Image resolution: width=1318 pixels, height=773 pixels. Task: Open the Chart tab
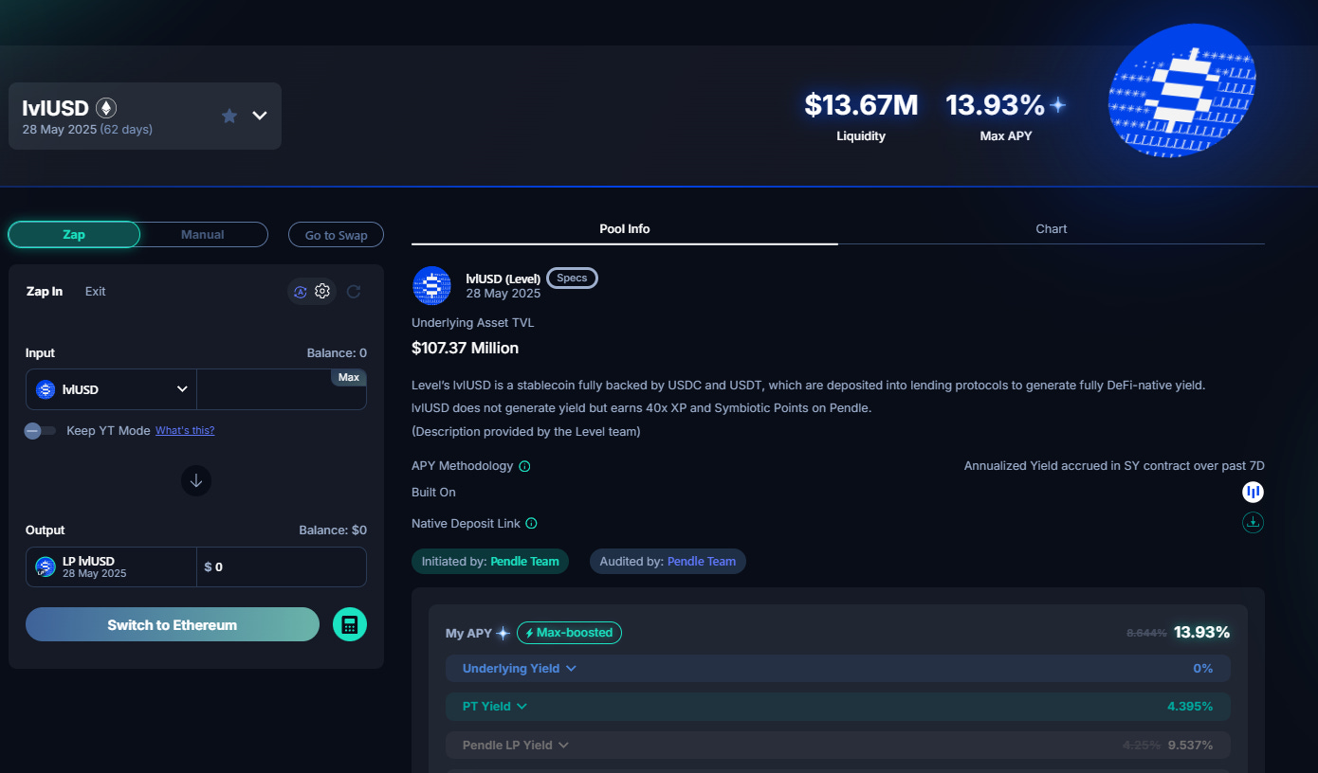[1052, 228]
